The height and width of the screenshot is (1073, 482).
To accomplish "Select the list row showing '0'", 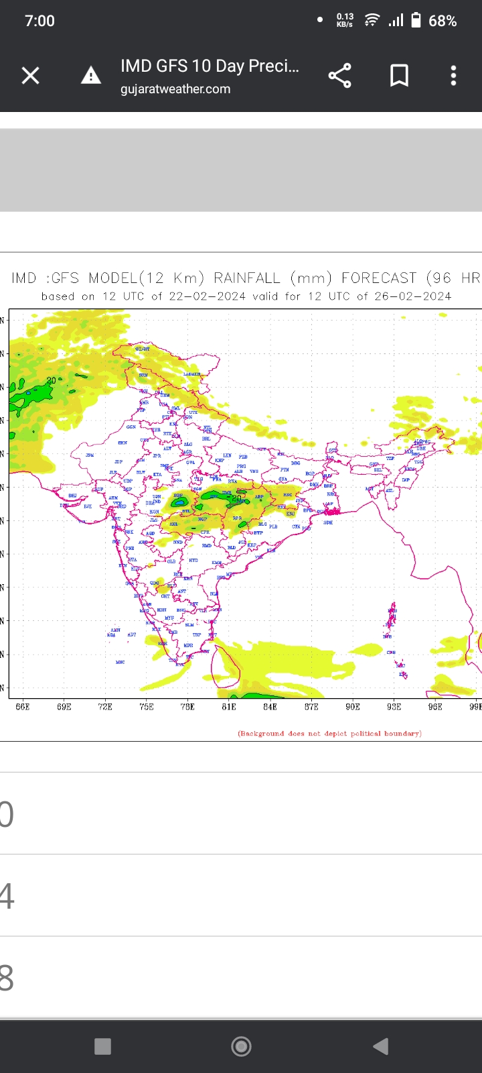I will (241, 814).
